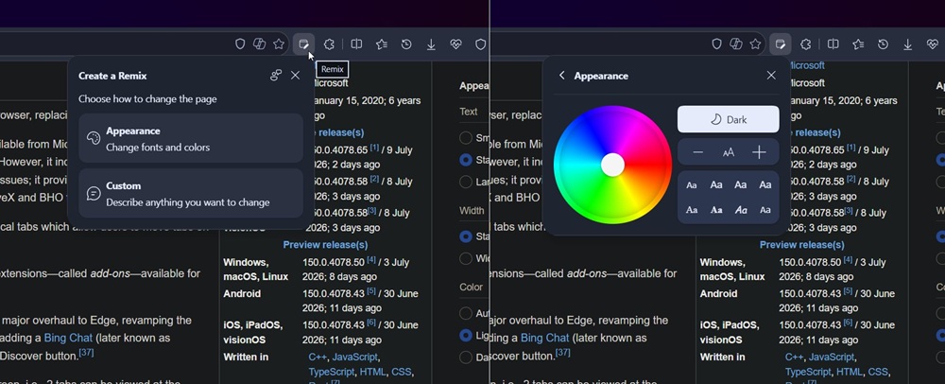Open the JavaScript link in right window
945x384 pixels.
[x=831, y=357]
